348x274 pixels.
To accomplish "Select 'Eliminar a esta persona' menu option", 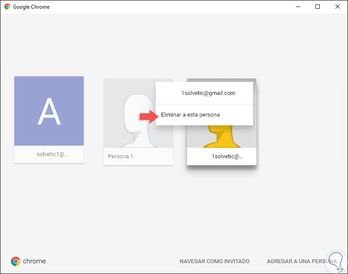I will click(204, 115).
